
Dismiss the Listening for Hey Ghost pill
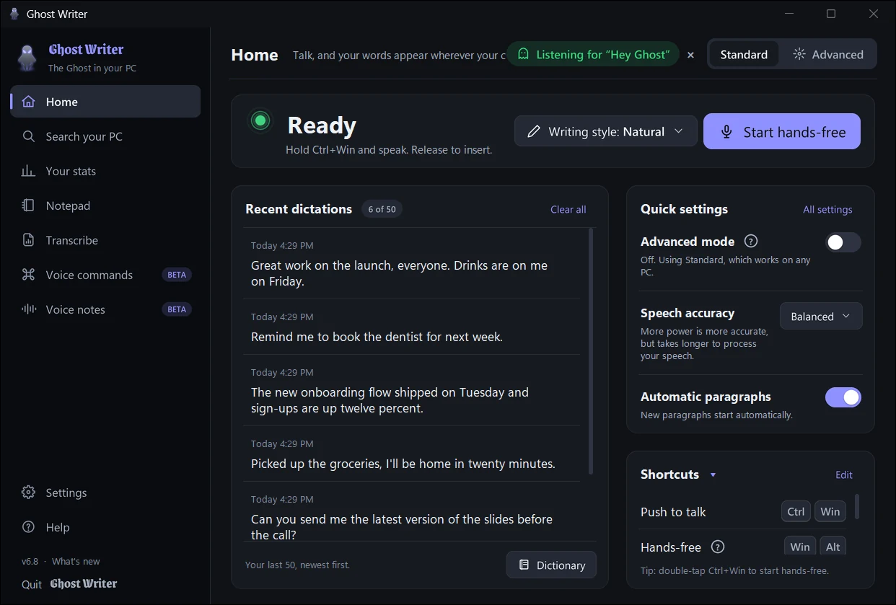tap(690, 55)
